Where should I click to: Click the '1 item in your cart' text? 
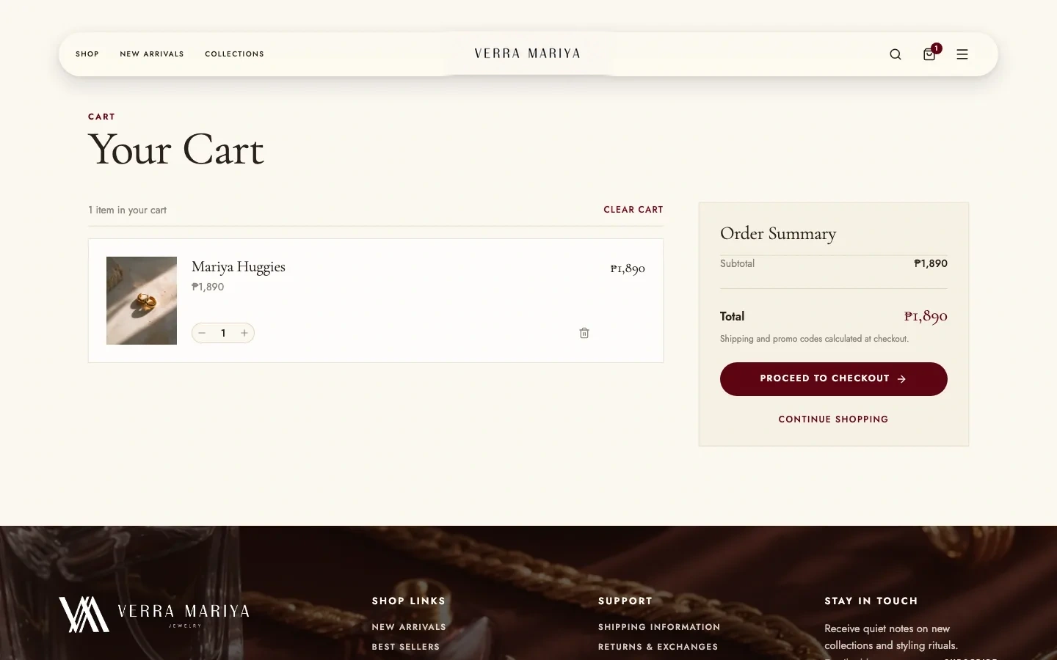click(x=127, y=210)
